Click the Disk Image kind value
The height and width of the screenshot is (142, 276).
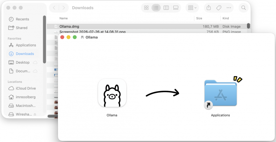[x=231, y=26]
